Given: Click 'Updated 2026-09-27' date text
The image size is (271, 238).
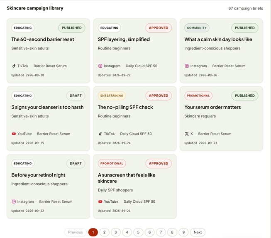Looking at the screenshot, I should 114,75.
